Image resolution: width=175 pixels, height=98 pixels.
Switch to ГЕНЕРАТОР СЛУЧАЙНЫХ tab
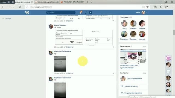72,2
